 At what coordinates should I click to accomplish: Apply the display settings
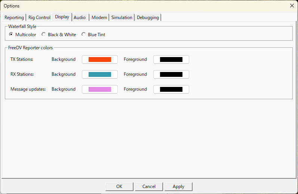178,187
